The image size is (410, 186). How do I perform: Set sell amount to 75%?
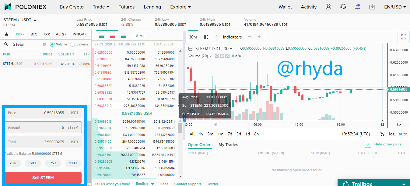53,163
